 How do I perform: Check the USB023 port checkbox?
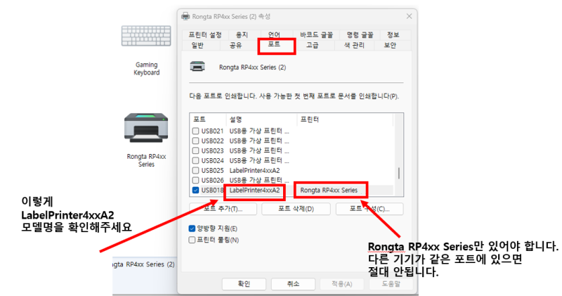coord(195,150)
